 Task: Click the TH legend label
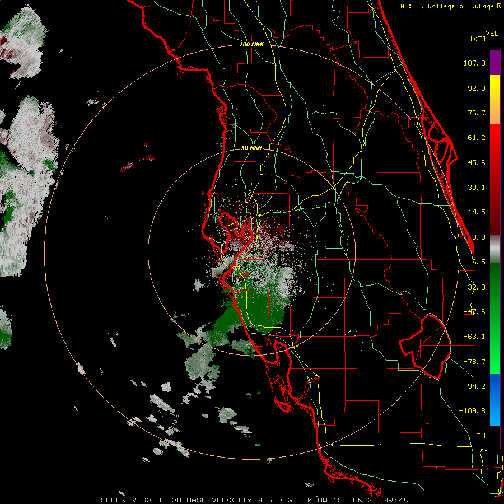481,436
